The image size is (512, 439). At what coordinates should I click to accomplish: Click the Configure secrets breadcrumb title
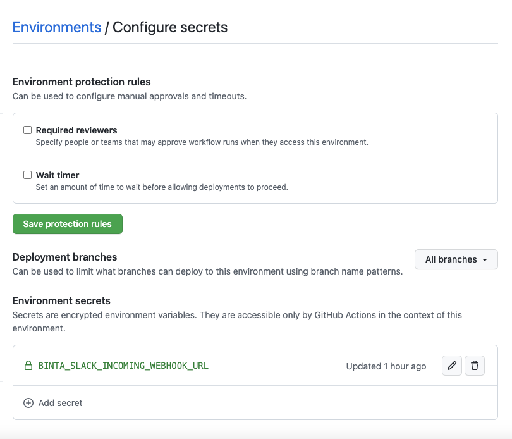tap(170, 27)
